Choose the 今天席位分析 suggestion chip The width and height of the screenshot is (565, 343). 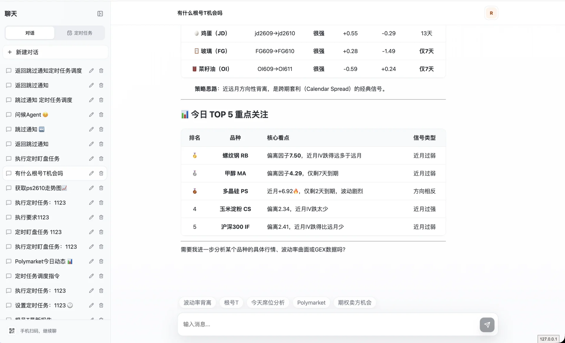tap(268, 303)
